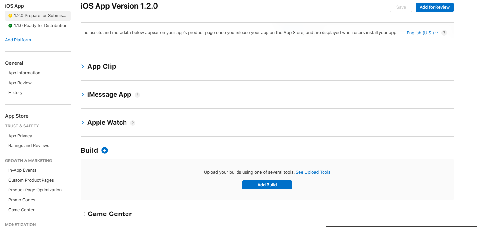The height and width of the screenshot is (227, 477).
Task: Select 1.1.0 Ready for Distribution version
Action: tap(38, 26)
